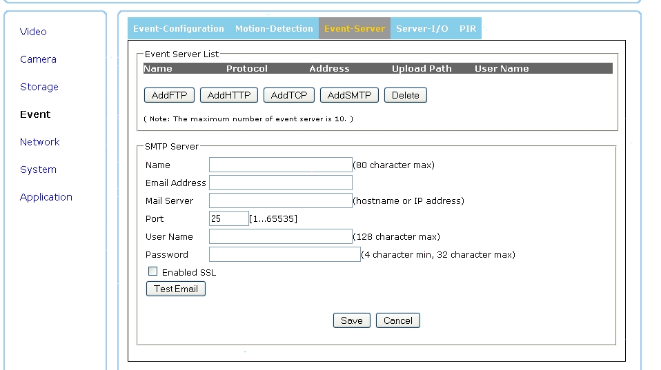
Task: Click the password length hint text
Action: pos(438,255)
